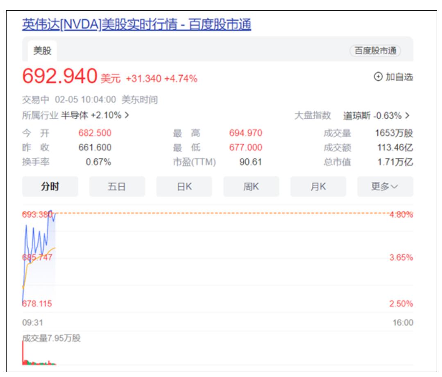The width and height of the screenshot is (442, 377).
Task: Select the 美股 tab
Action: click(x=42, y=51)
